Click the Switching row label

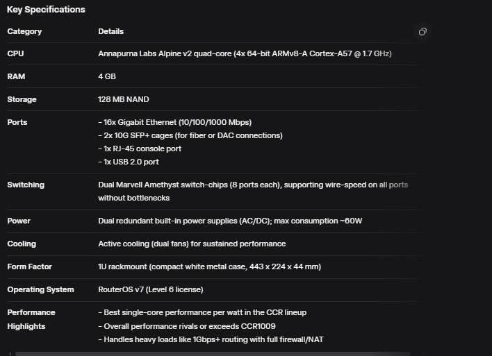coord(26,185)
